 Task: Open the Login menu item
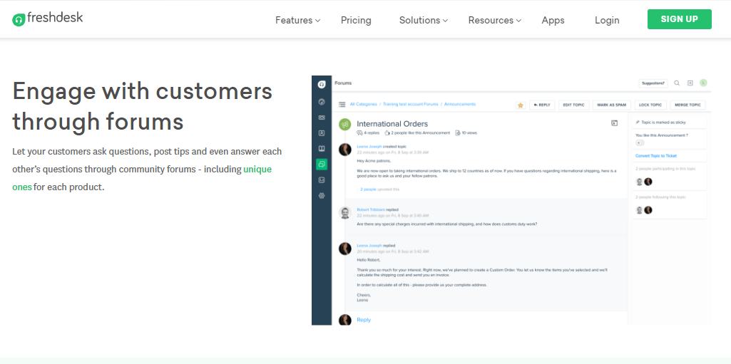[x=607, y=21]
